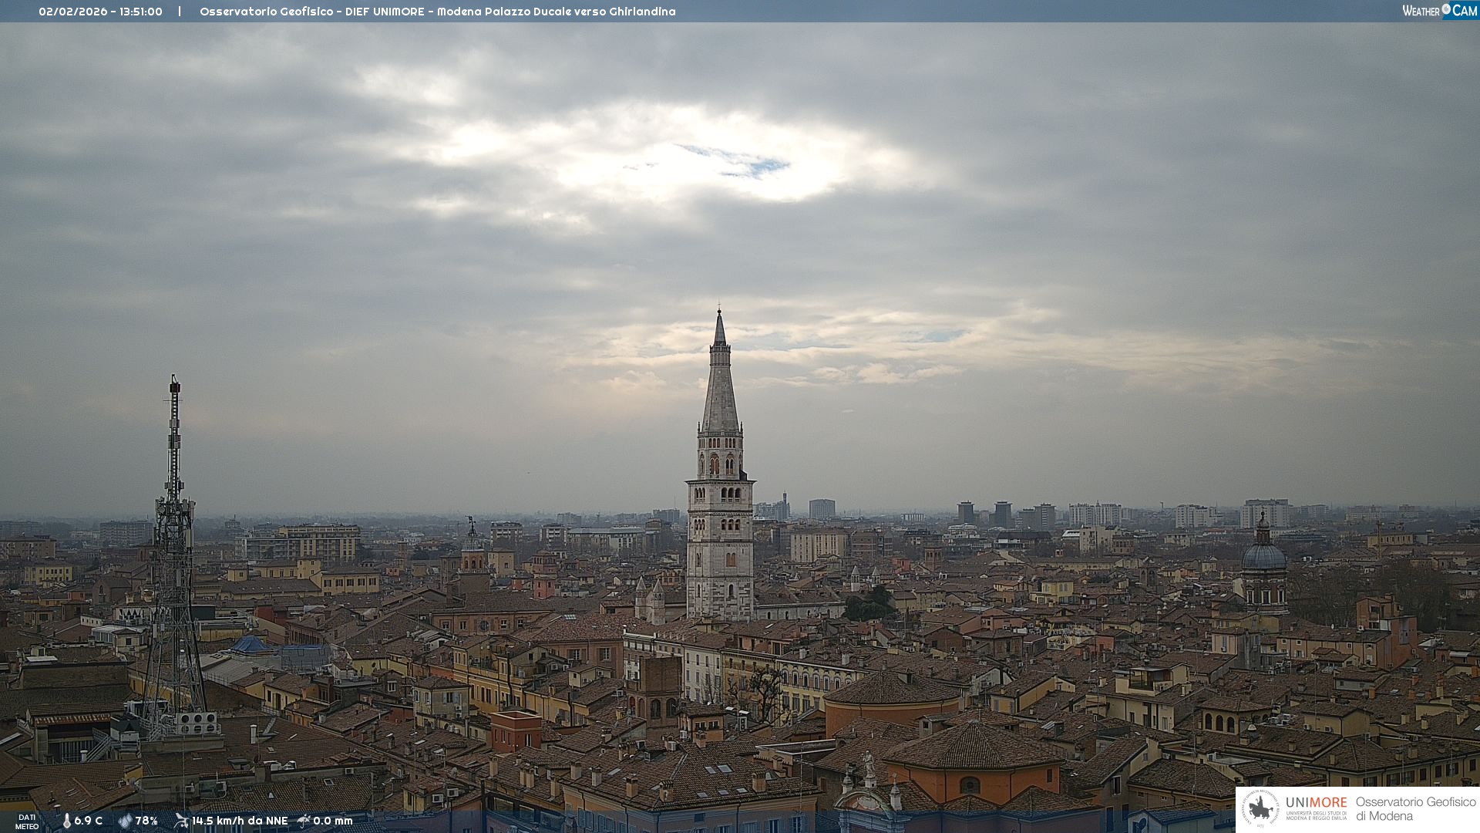Click Osservatorio Geofisico di Modena text

point(1415,808)
